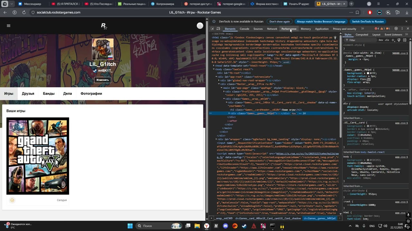Open DevTools customize three-dot menu

pos(402,29)
